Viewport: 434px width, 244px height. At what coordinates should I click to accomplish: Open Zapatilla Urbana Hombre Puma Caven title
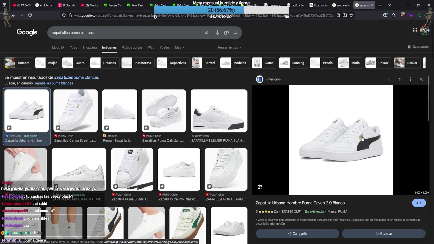pyautogui.click(x=300, y=203)
